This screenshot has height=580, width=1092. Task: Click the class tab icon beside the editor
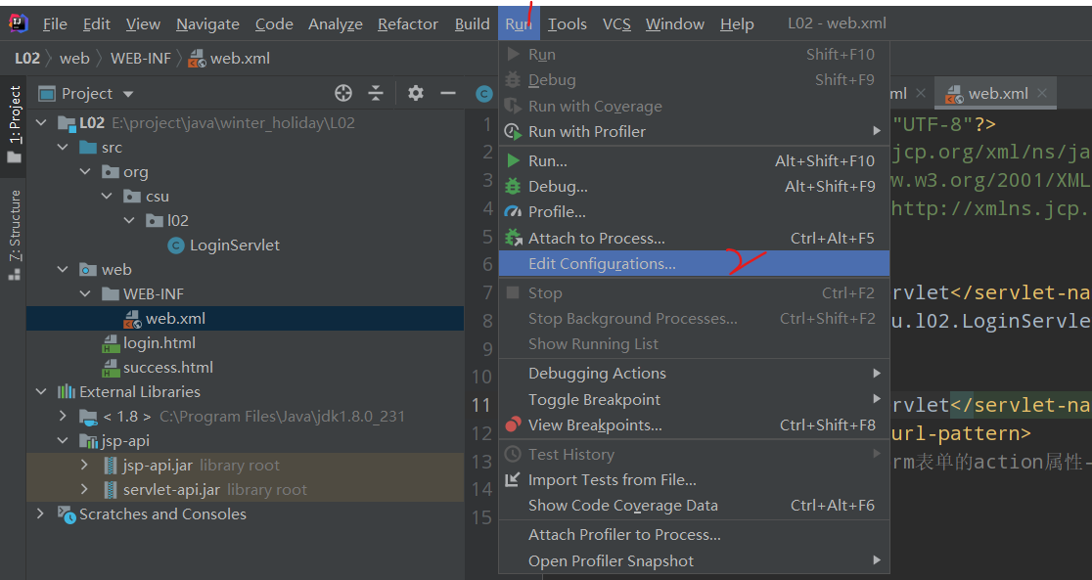click(484, 94)
